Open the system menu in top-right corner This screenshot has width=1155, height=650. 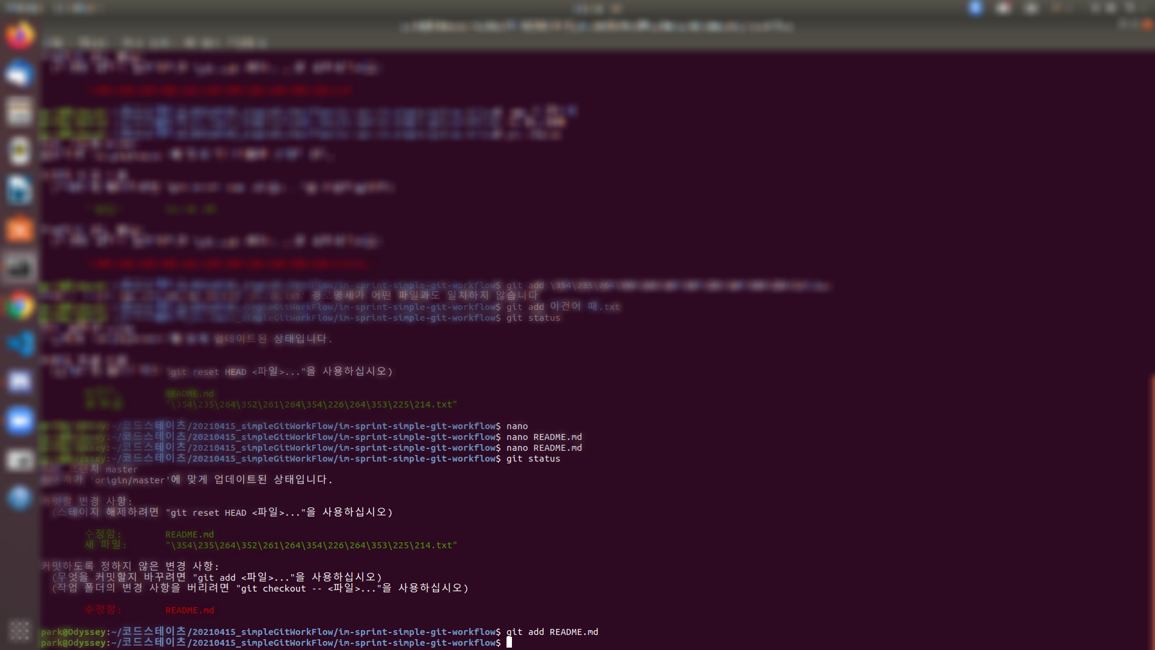(1131, 8)
